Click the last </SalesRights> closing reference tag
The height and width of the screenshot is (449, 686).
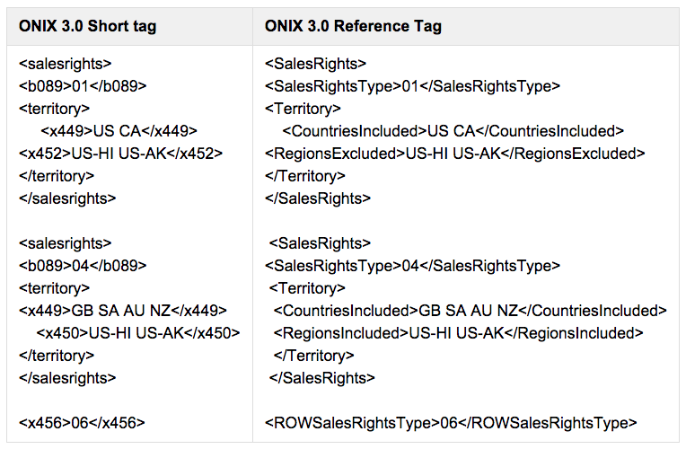[322, 378]
